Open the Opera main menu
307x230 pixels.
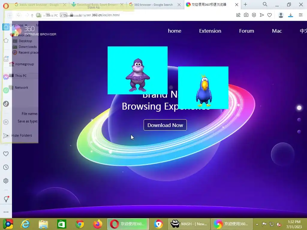coord(6,6)
